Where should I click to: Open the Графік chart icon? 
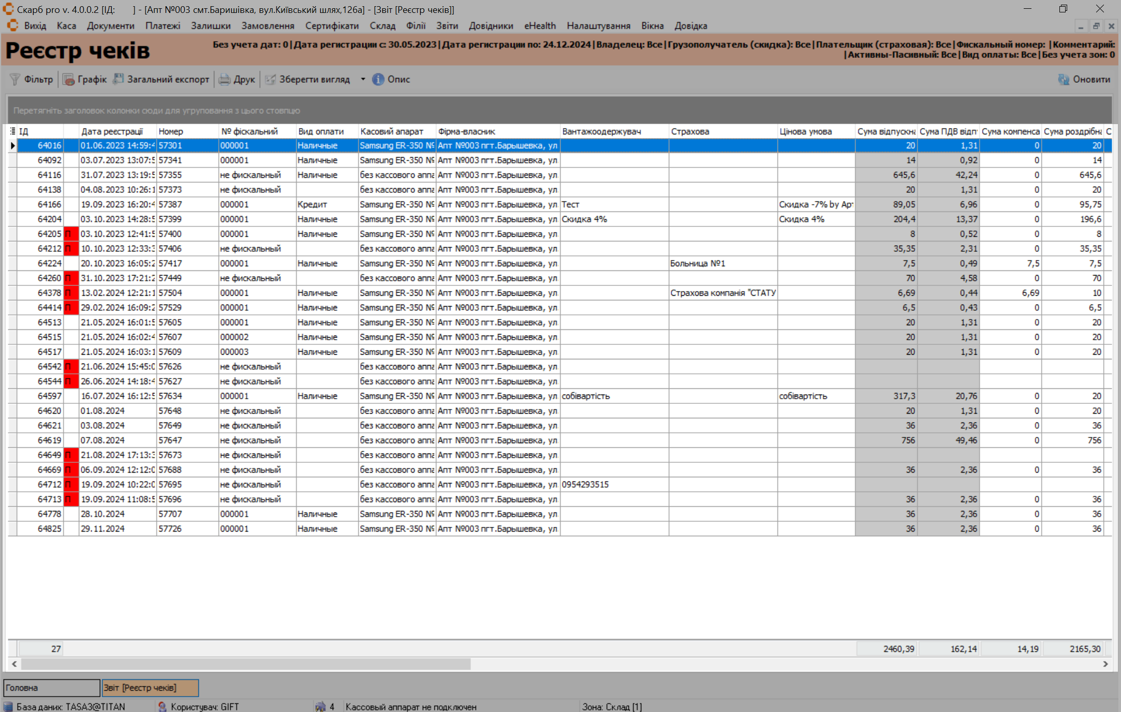pyautogui.click(x=68, y=79)
